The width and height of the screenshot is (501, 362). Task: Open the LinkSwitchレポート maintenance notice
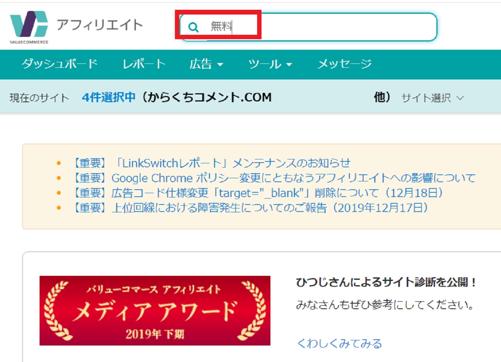(211, 163)
